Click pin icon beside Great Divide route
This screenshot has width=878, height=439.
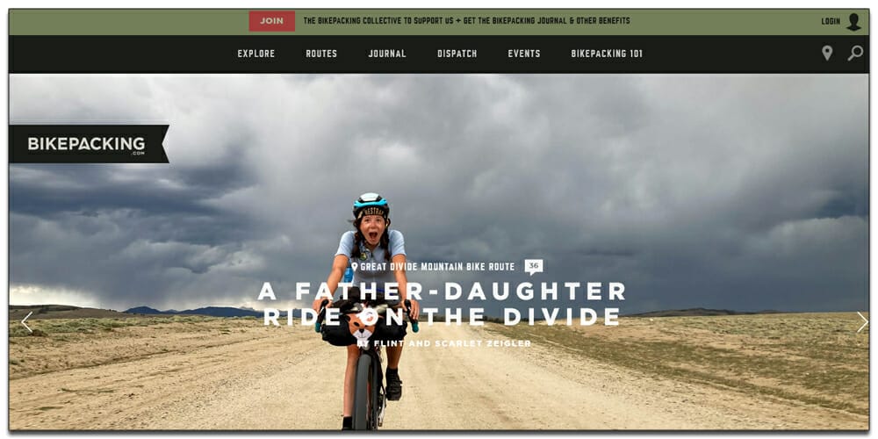(354, 267)
